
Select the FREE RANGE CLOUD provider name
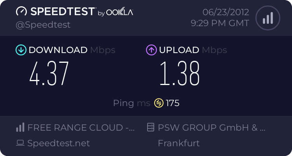81,127
